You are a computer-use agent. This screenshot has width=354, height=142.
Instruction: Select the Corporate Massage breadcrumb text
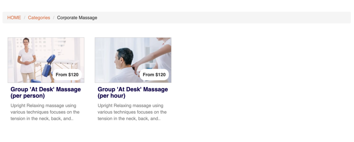pyautogui.click(x=77, y=18)
